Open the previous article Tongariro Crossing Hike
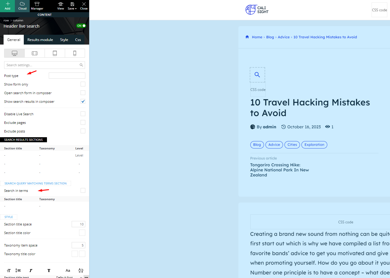This screenshot has height=278, width=390. pyautogui.click(x=279, y=170)
